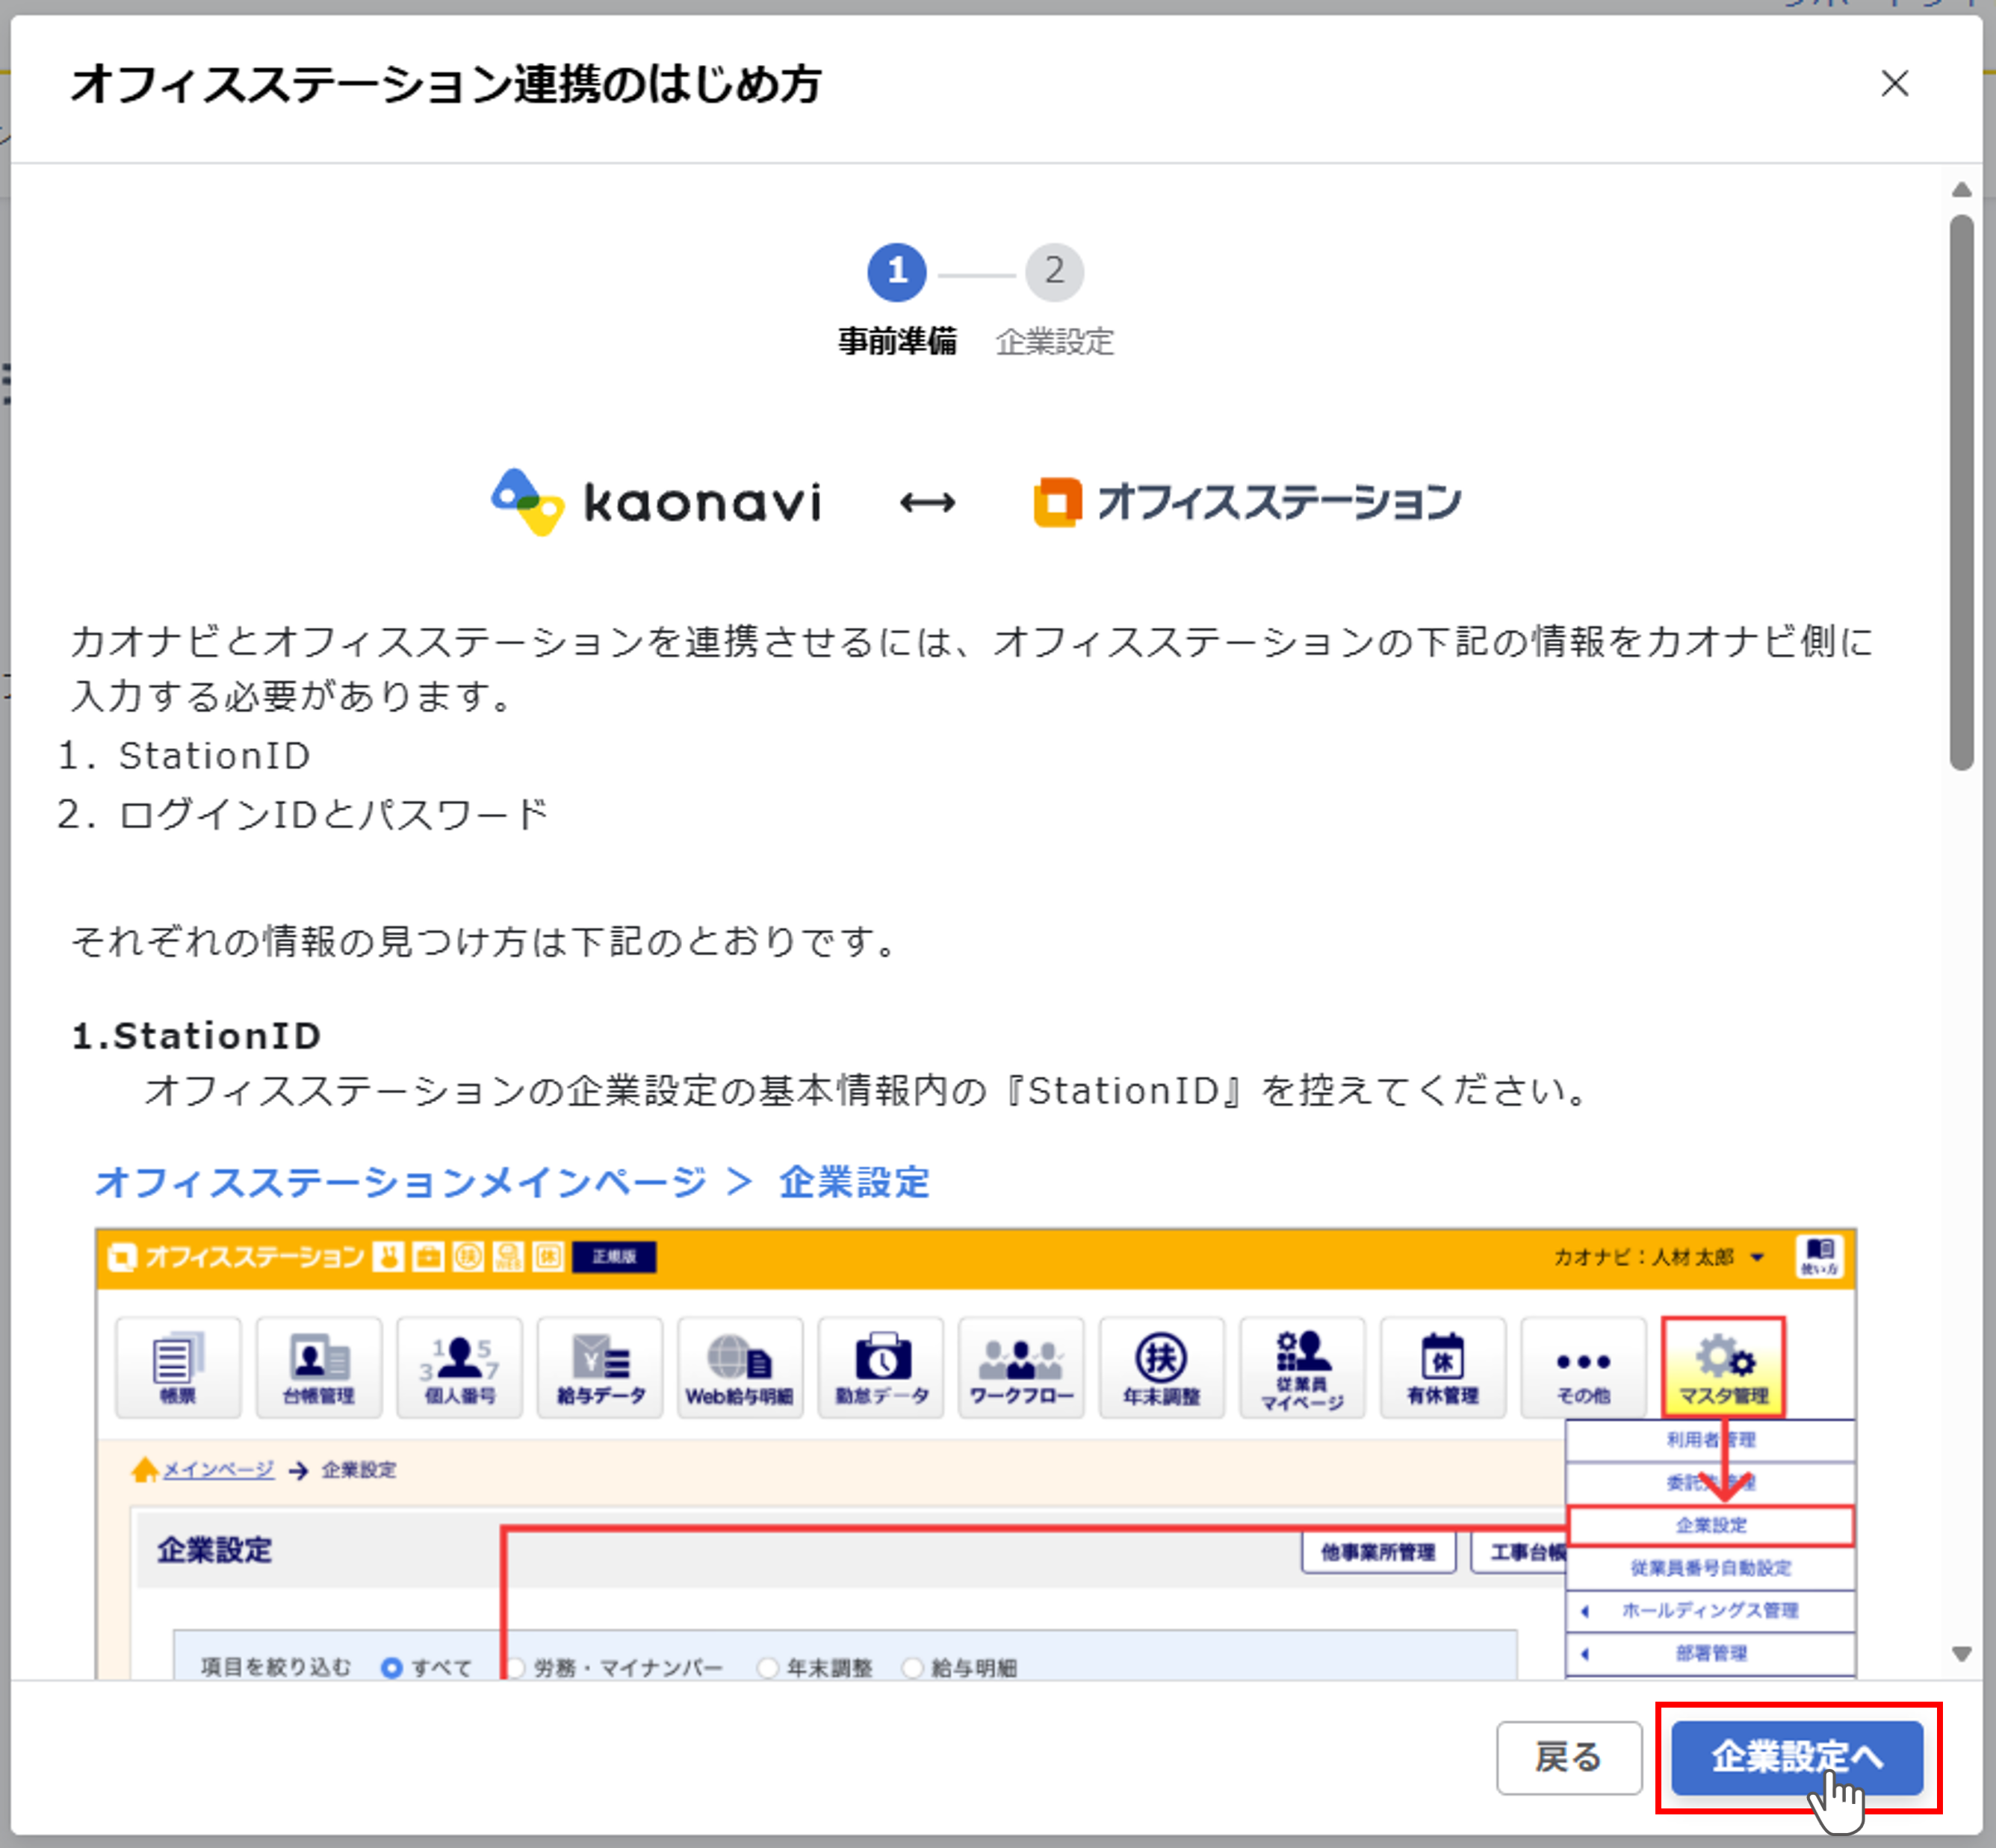This screenshot has width=1996, height=1848.
Task: Click the 企業設定 panel heading in the screenshot
Action: [214, 1550]
